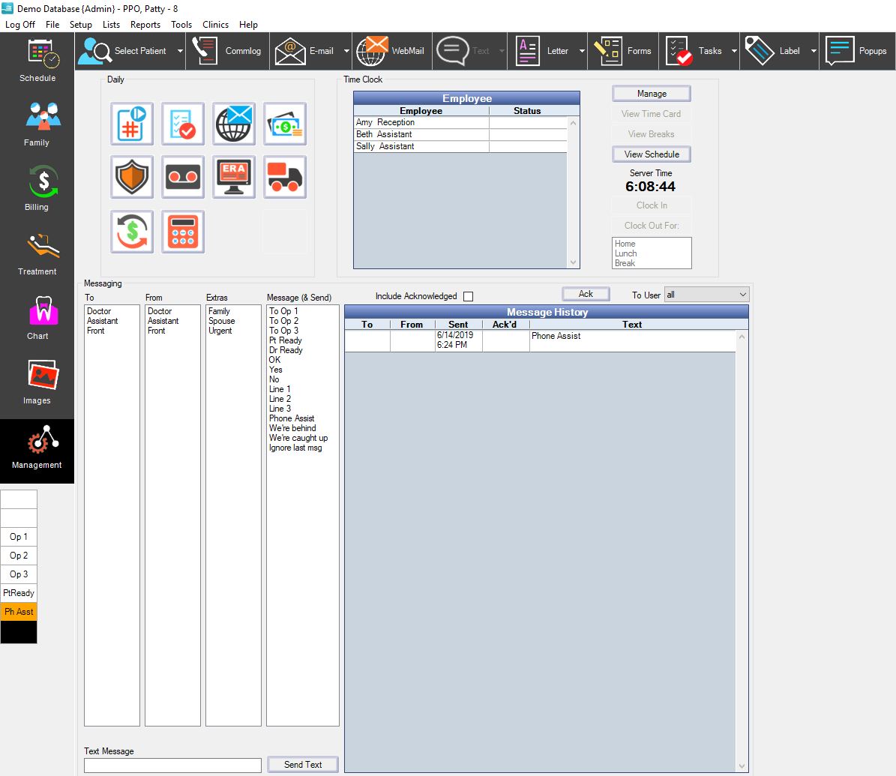The image size is (896, 776).
Task: Open the Reports menu
Action: (x=145, y=24)
